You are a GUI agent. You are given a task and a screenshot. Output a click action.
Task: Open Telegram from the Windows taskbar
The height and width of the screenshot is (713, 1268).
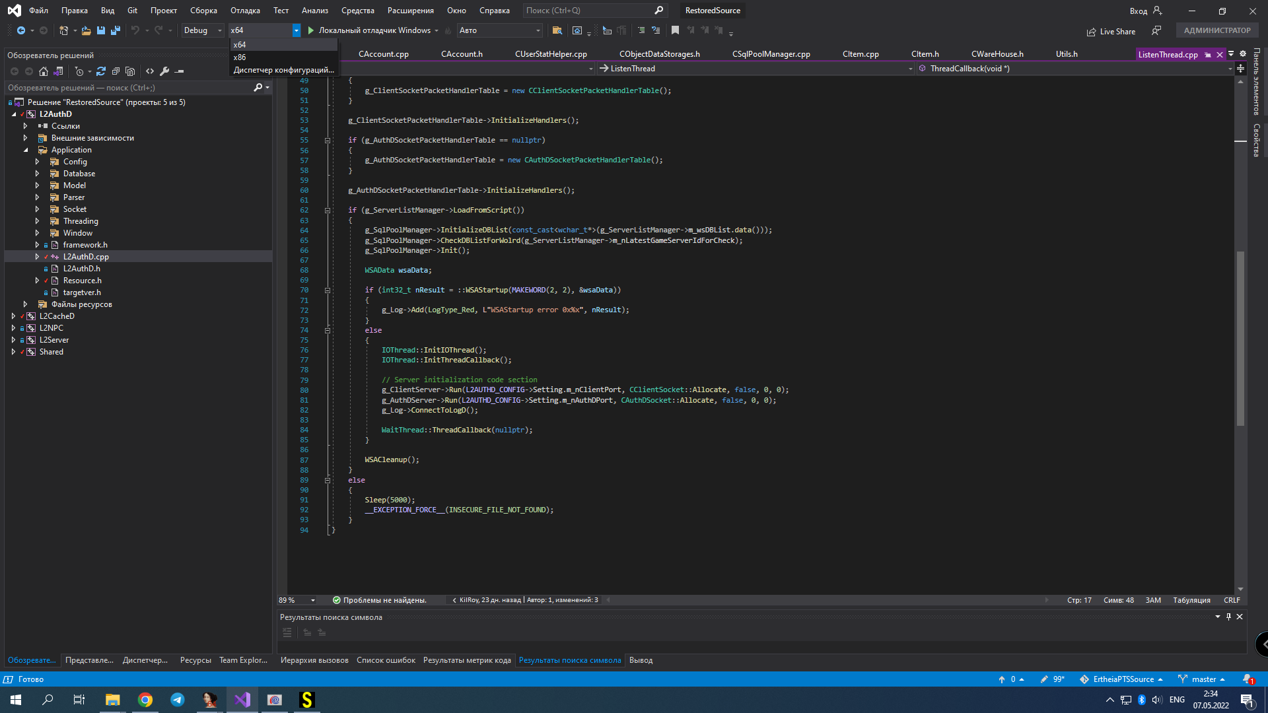(178, 700)
